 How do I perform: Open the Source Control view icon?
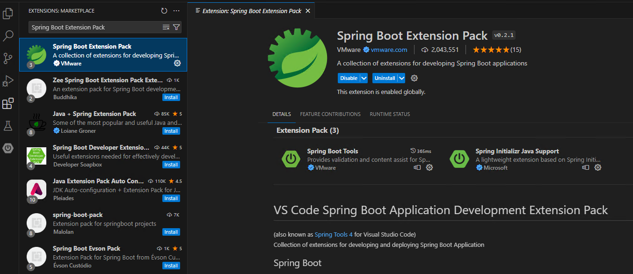[x=8, y=58]
